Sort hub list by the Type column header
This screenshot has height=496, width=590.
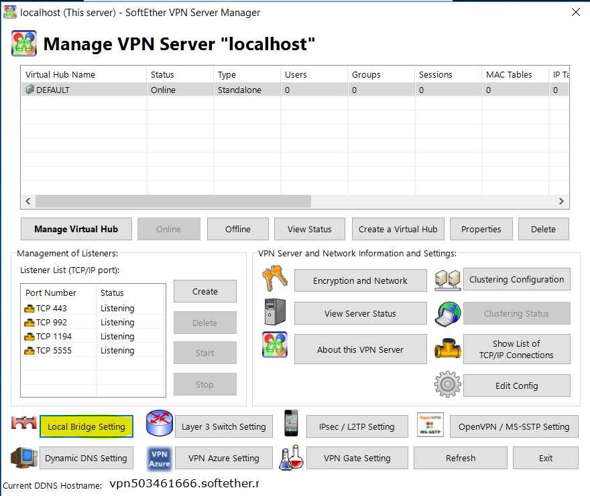pos(247,74)
